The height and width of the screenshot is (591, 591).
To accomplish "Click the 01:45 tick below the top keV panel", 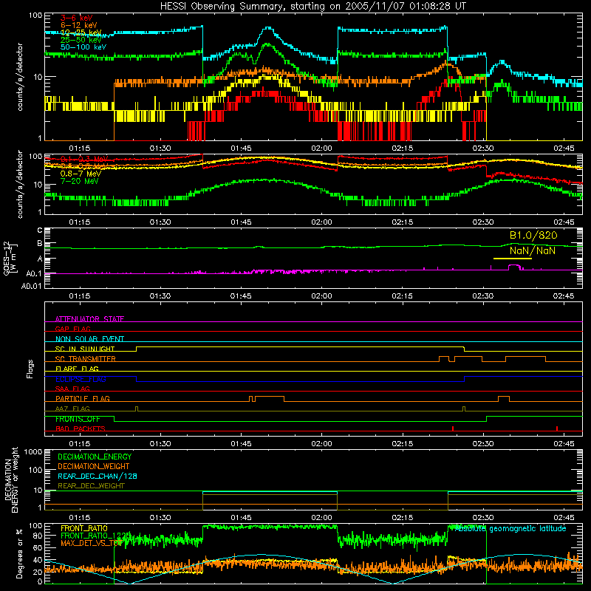I will click(241, 148).
